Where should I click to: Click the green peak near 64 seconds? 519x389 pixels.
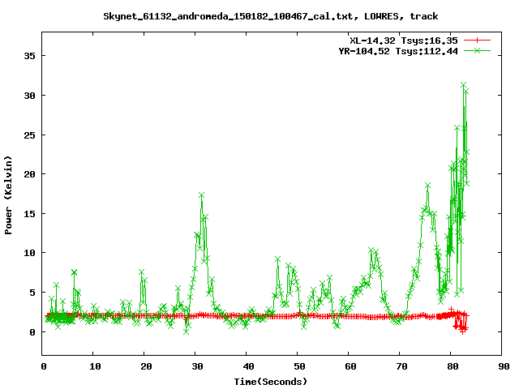pyautogui.click(x=371, y=251)
